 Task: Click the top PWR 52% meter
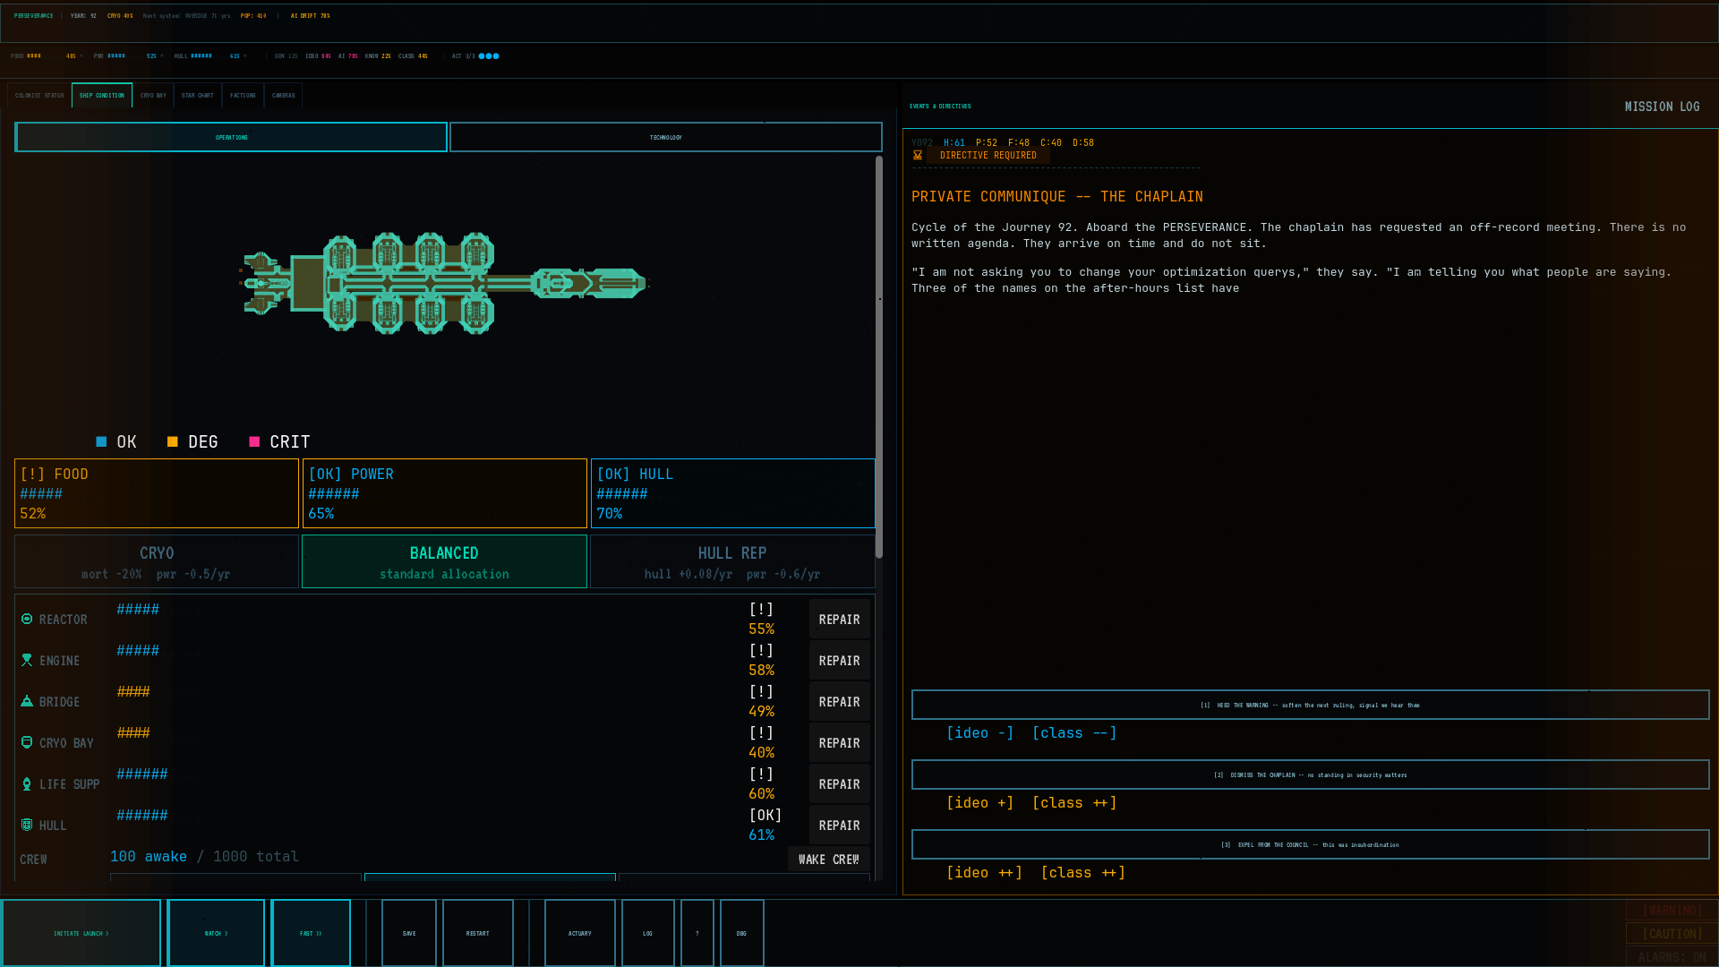[x=128, y=56]
